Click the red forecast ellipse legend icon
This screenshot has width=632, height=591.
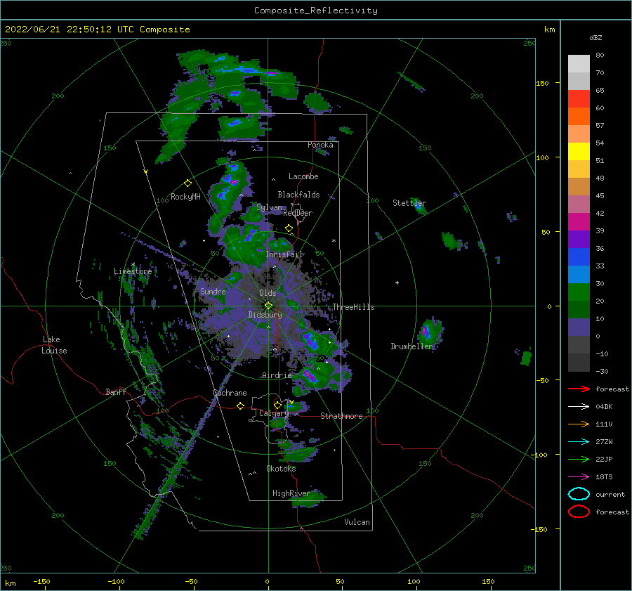(x=579, y=512)
